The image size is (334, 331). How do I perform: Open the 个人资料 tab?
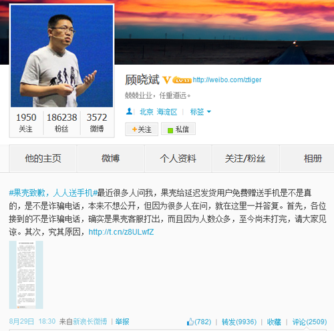[x=178, y=158]
